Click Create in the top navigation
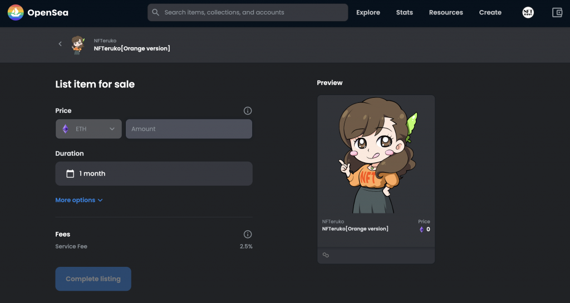Screen dimensions: 570x303 tap(490, 12)
